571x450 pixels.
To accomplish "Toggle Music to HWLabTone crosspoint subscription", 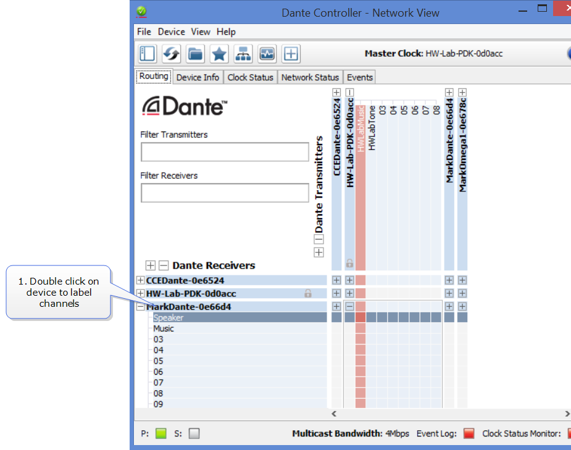I will point(372,328).
